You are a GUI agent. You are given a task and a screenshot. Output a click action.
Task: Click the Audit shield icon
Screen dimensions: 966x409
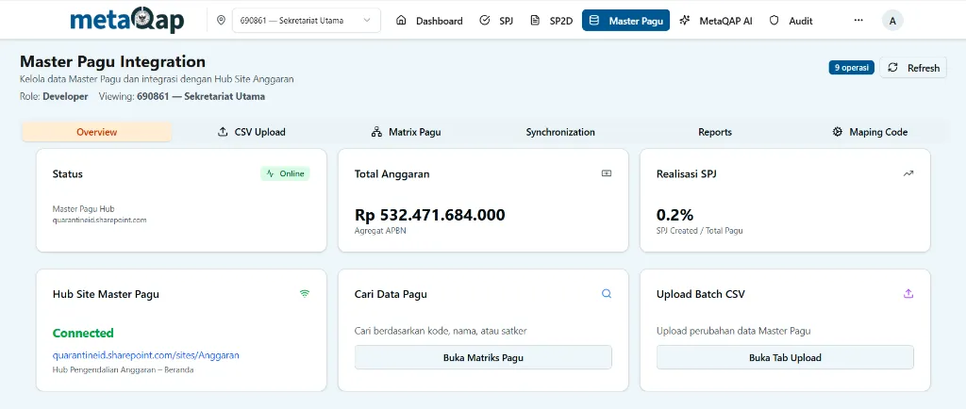click(x=774, y=21)
